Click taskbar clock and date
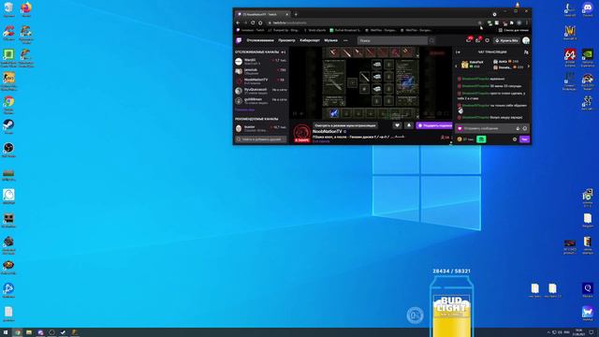The image size is (599, 337). (578, 332)
